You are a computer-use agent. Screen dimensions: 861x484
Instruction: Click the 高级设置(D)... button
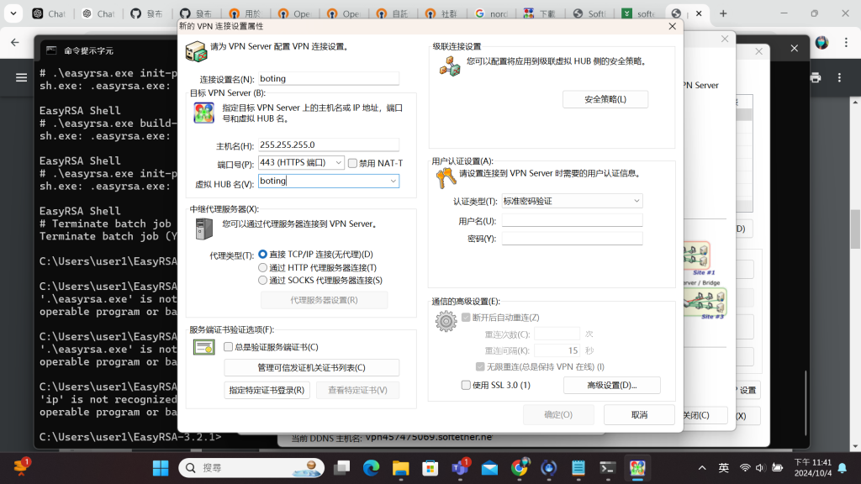pyautogui.click(x=612, y=385)
